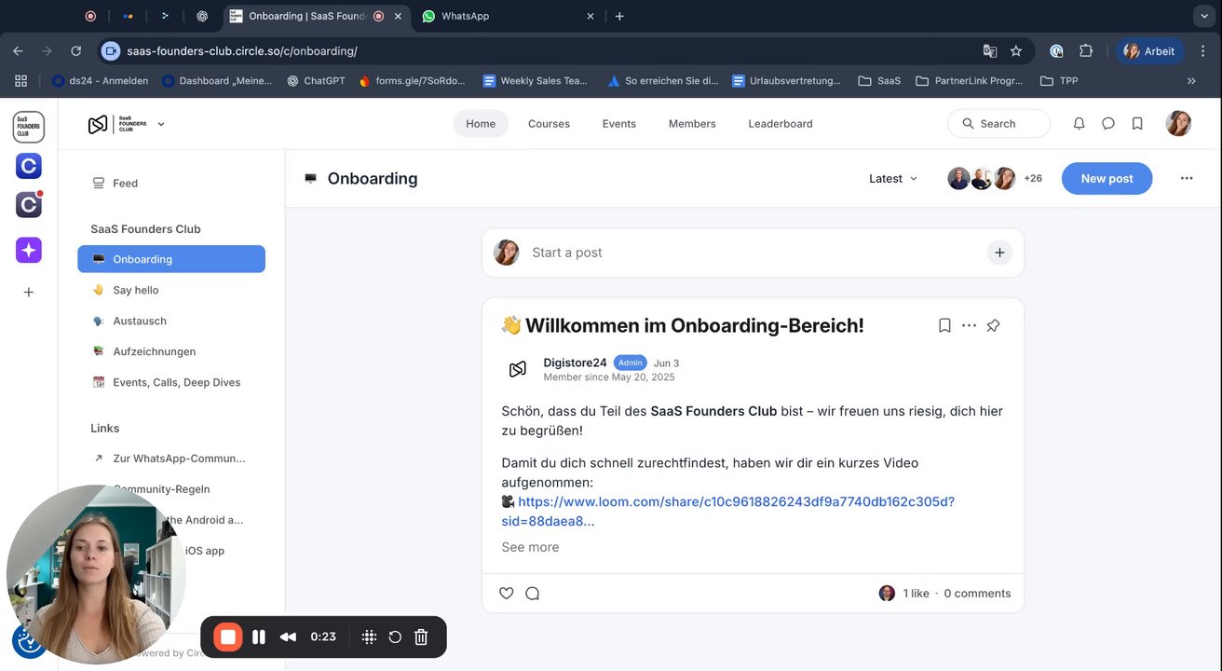Open the Members tab
Image resolution: width=1222 pixels, height=671 pixels.
pos(692,123)
